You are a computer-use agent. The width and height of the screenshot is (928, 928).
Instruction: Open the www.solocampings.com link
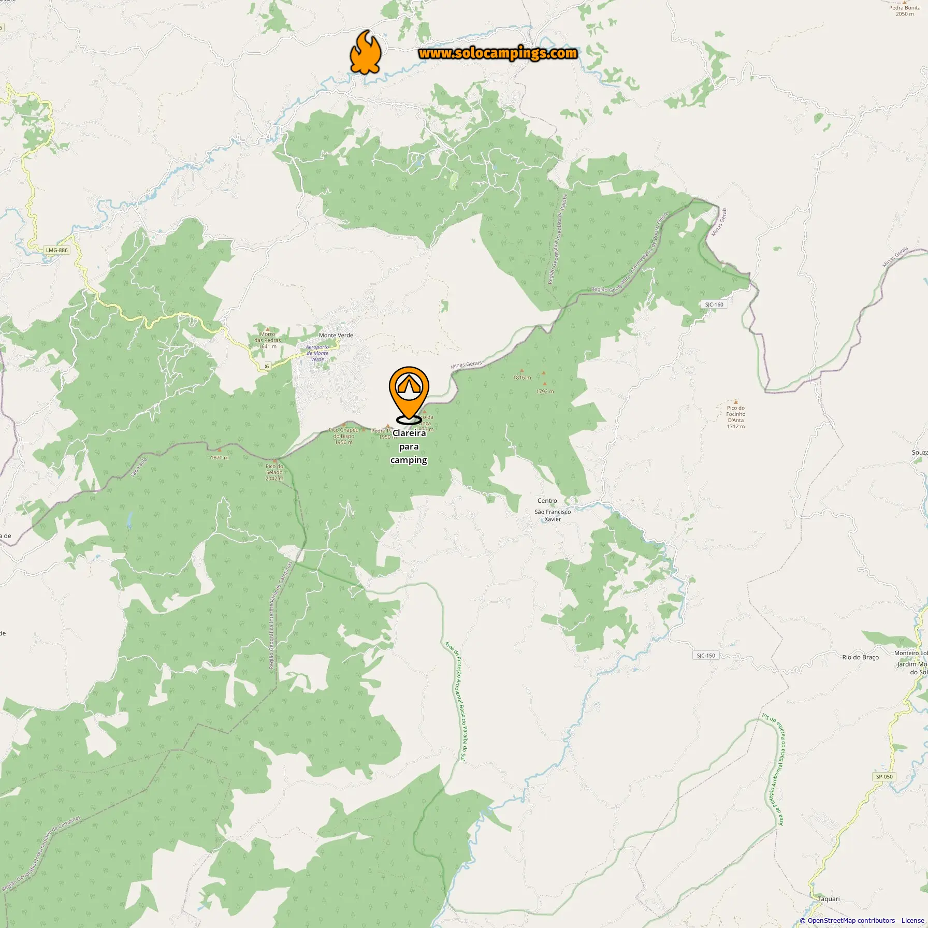coord(498,53)
